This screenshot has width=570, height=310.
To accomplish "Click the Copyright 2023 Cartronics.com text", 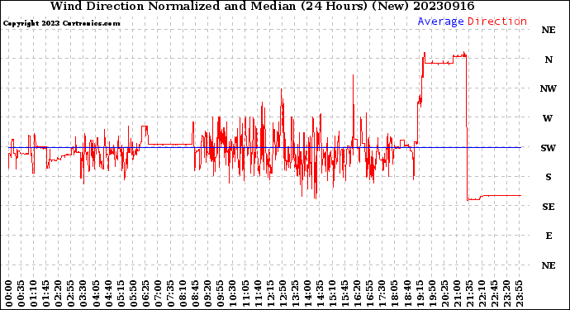I will coord(61,23).
